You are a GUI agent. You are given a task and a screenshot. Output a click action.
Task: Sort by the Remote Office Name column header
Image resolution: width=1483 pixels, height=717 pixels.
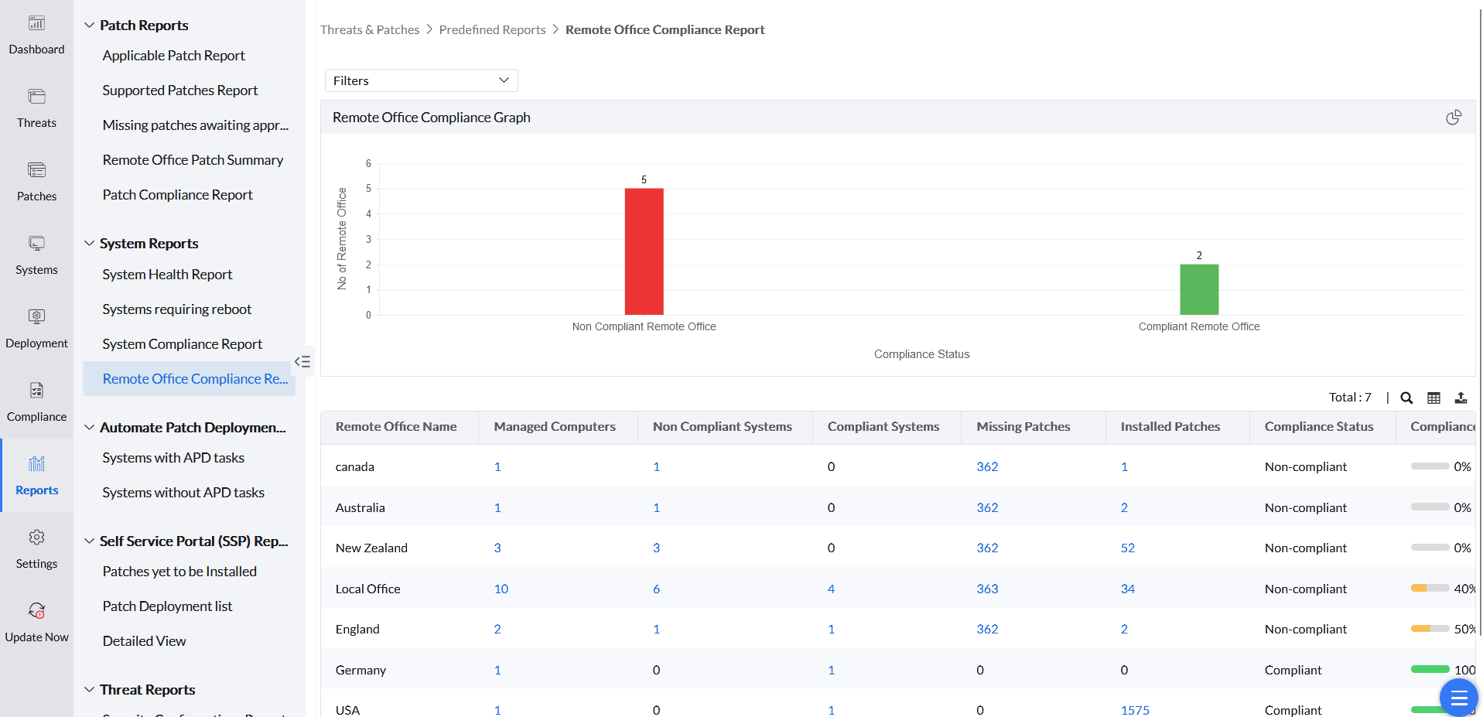coord(396,427)
